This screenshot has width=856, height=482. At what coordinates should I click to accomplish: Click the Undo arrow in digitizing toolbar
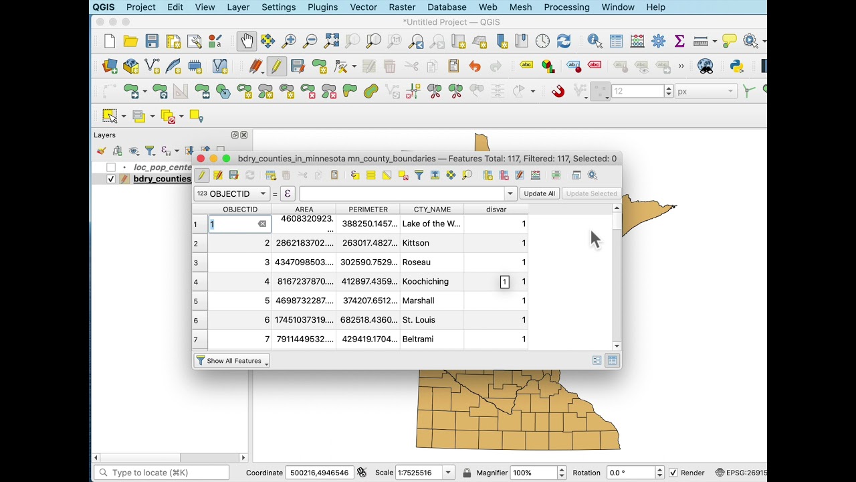tap(475, 66)
